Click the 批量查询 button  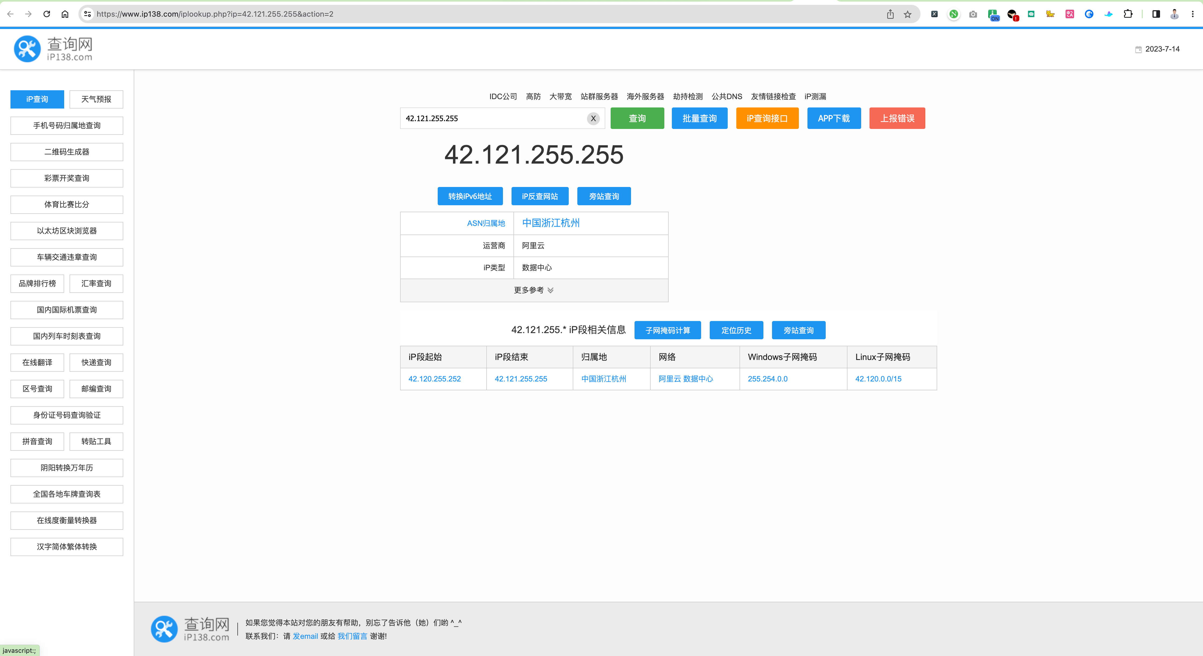tap(699, 118)
